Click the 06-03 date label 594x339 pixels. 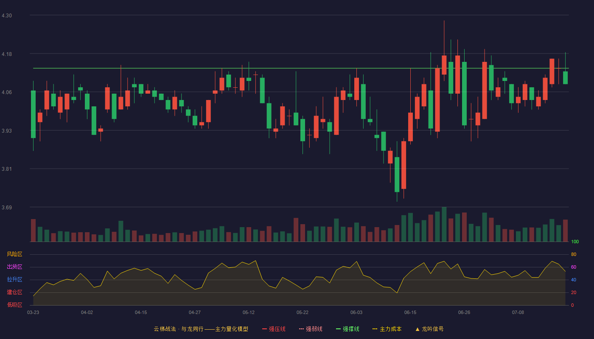point(356,312)
